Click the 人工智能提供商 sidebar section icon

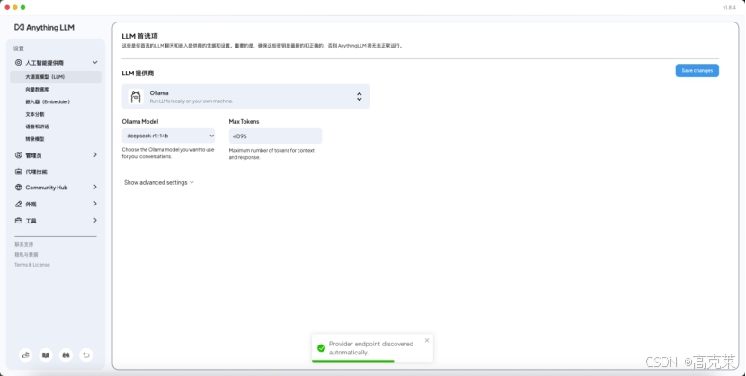[x=19, y=63]
